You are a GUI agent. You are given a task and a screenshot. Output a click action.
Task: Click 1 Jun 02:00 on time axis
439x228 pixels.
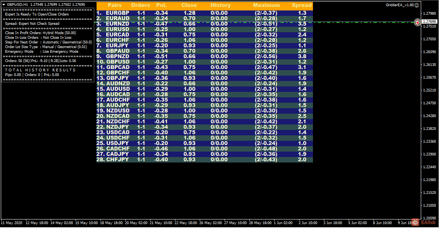click(x=283, y=223)
